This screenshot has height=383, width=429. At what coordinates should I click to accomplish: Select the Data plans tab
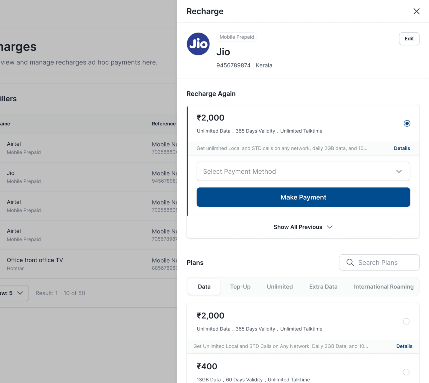204,287
